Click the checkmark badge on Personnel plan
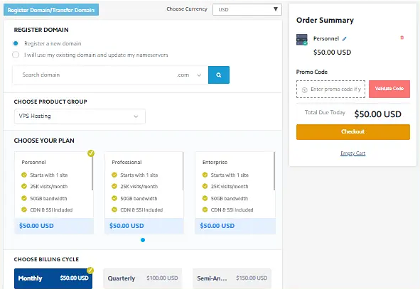This screenshot has width=420, height=289. click(x=91, y=153)
